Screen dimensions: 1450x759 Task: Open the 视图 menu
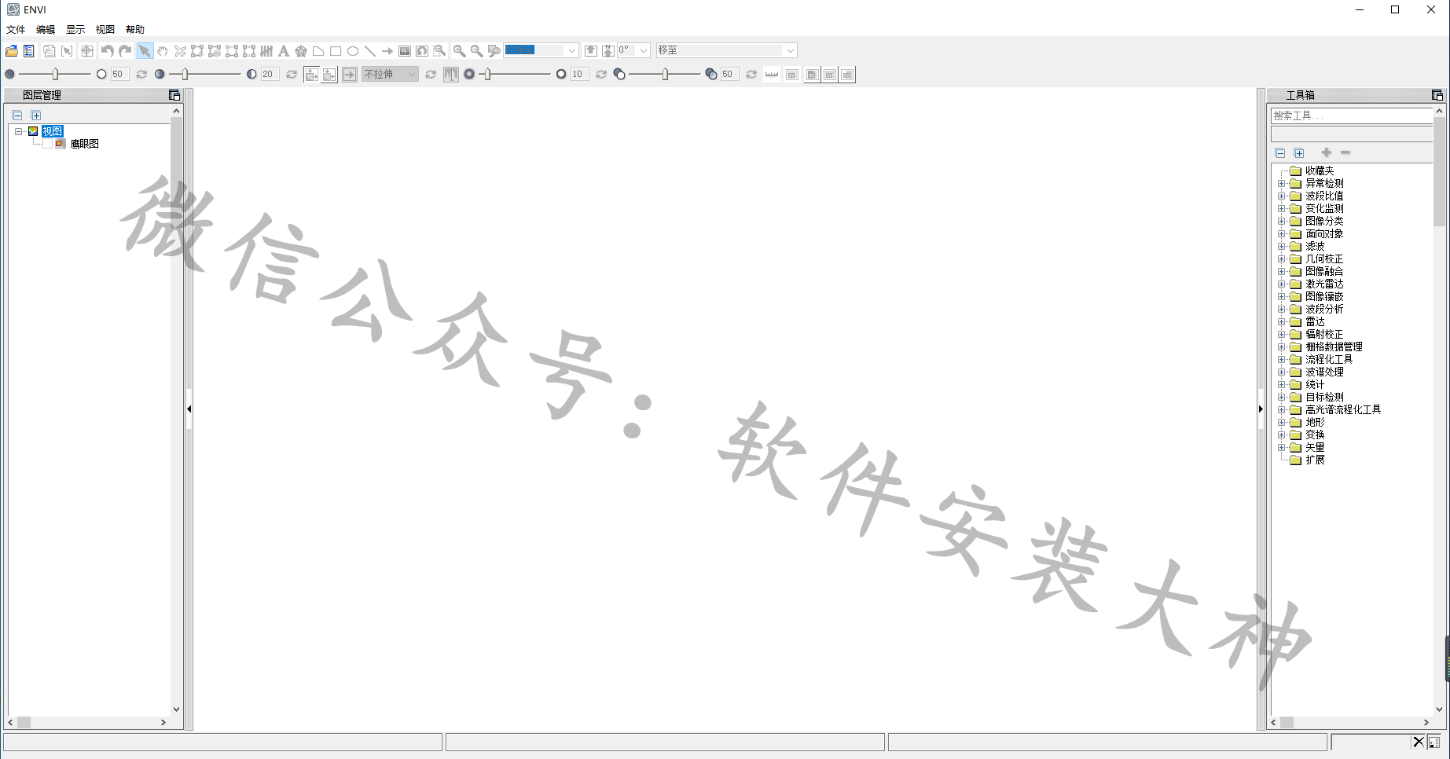[105, 30]
